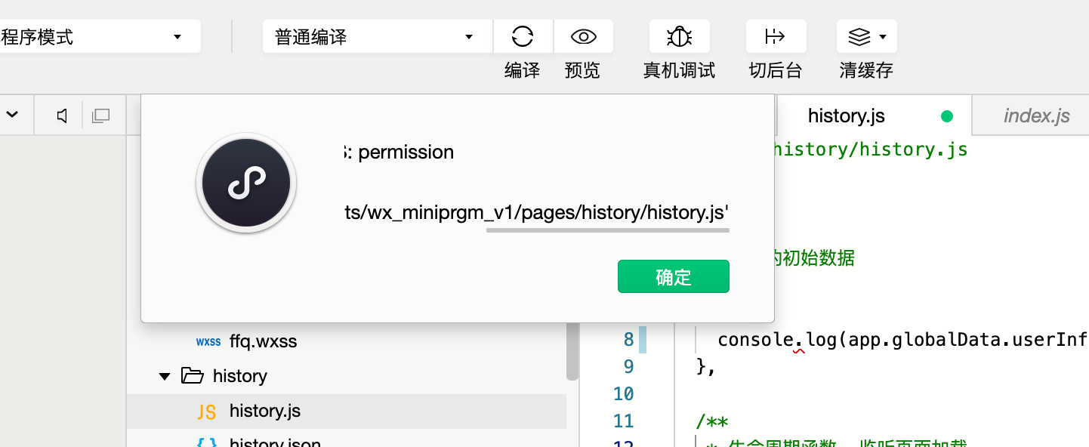Open the 清缓存 clear cache layers dropdown

tap(867, 36)
